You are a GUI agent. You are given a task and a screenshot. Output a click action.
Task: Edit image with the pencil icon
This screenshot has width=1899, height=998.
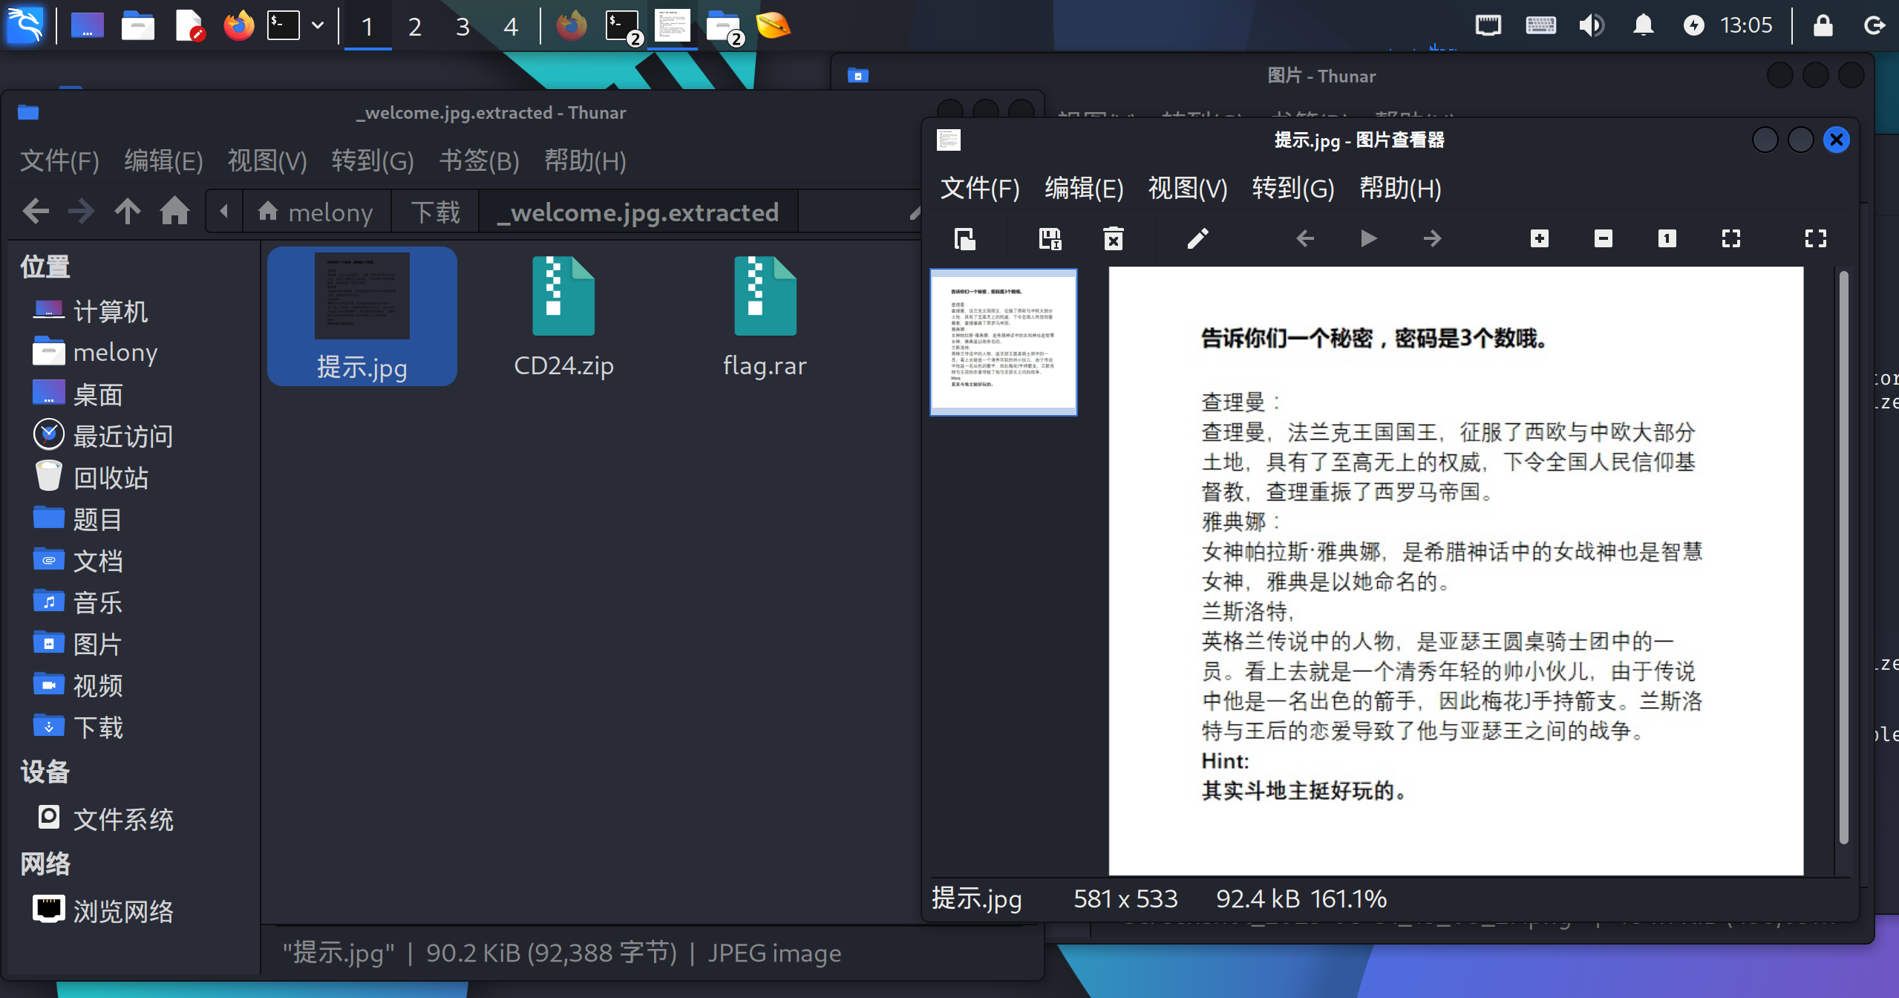point(1197,238)
